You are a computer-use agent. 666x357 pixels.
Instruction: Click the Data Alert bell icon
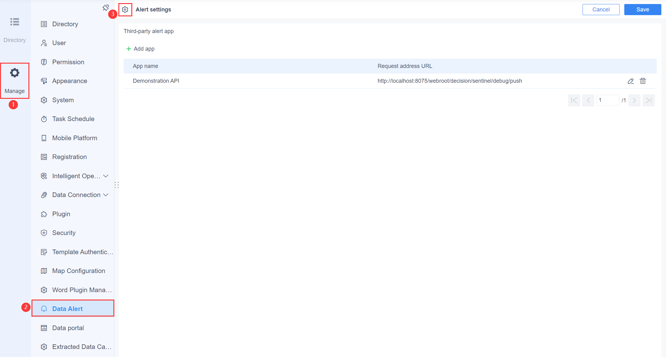point(44,309)
